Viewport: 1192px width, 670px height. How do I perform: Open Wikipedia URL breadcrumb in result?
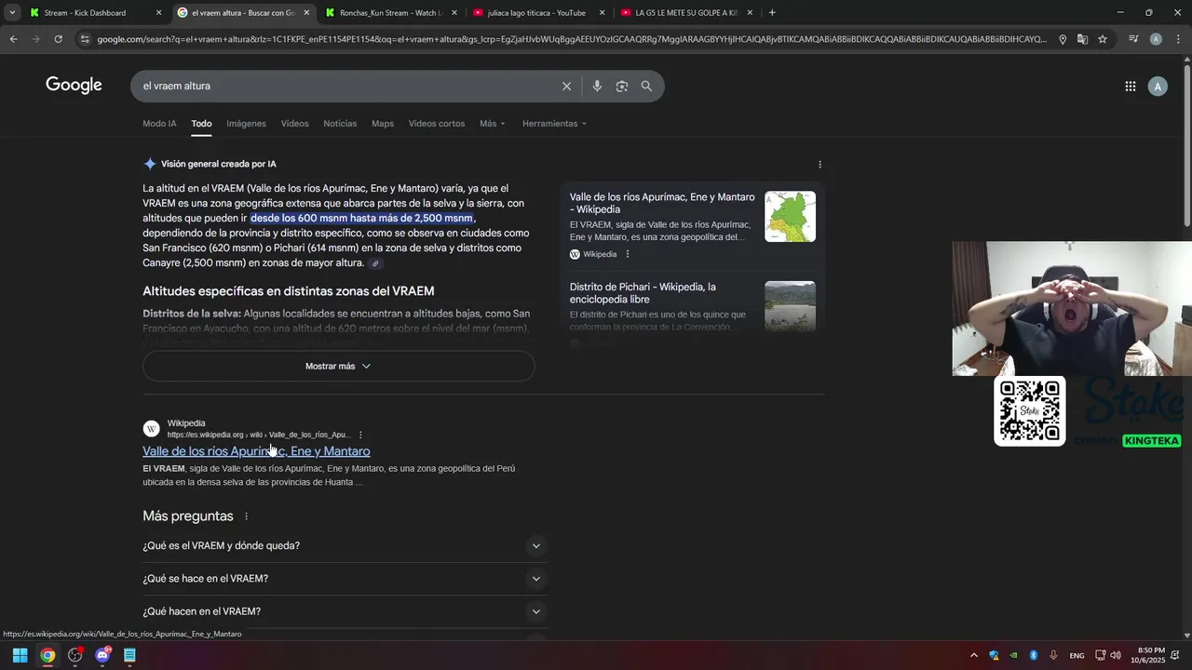(259, 435)
